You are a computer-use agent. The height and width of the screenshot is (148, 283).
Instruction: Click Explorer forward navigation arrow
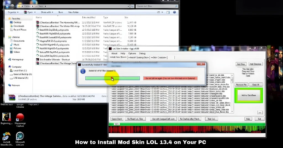click(12, 6)
